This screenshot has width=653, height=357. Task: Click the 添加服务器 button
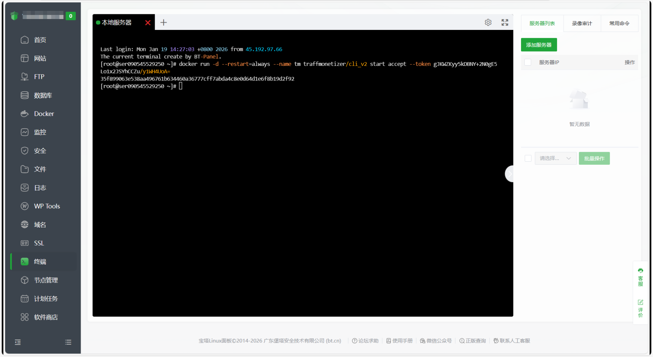[538, 45]
